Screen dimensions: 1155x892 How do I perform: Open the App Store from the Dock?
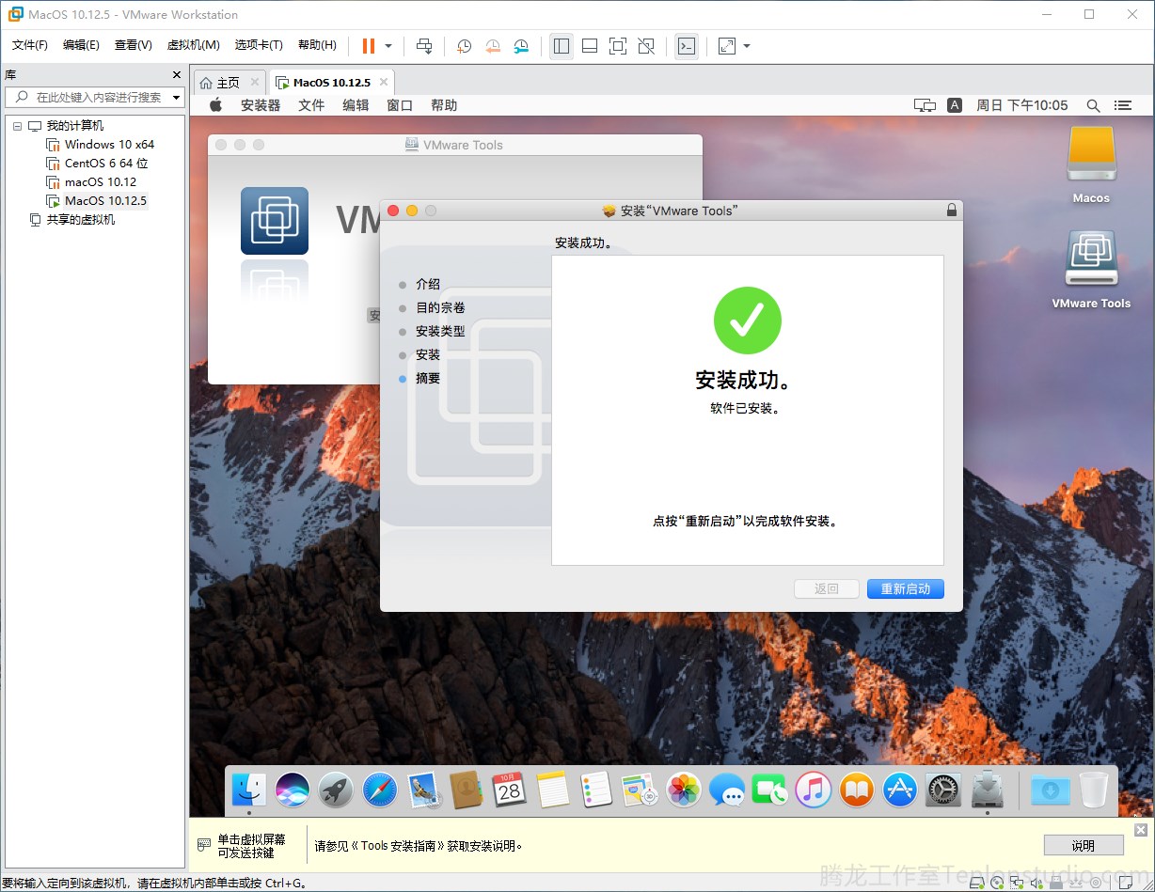pos(900,790)
